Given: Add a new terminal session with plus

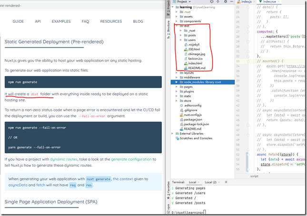Looking at the screenshot, I should coord(226,182).
